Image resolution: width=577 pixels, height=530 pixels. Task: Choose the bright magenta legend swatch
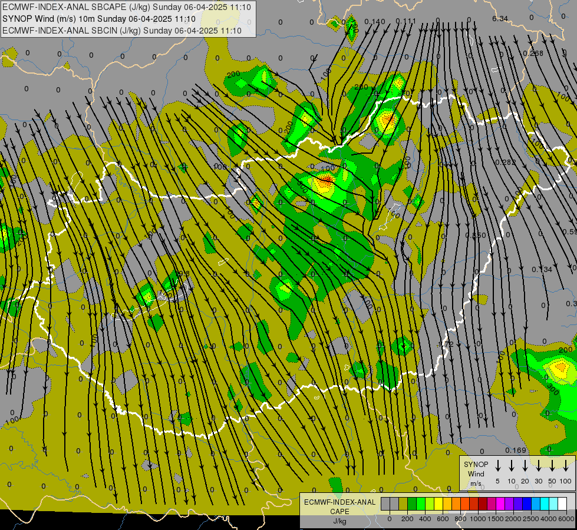500,504
